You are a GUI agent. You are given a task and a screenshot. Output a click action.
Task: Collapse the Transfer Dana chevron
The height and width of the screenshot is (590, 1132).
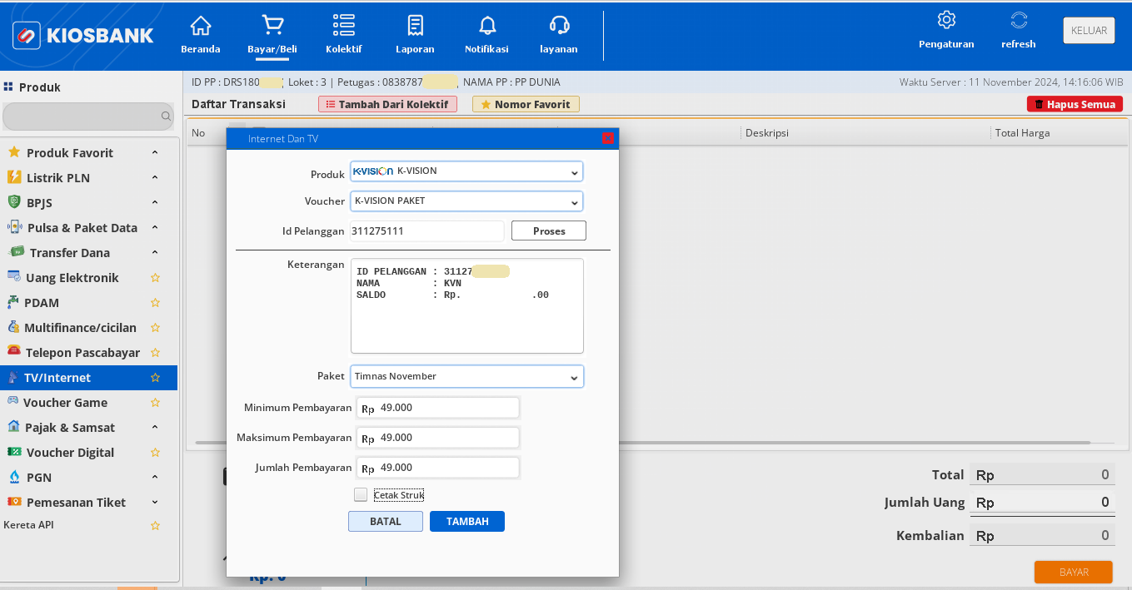pos(155,253)
